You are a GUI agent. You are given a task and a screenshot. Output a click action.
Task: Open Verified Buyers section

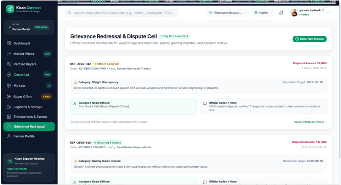(29, 64)
